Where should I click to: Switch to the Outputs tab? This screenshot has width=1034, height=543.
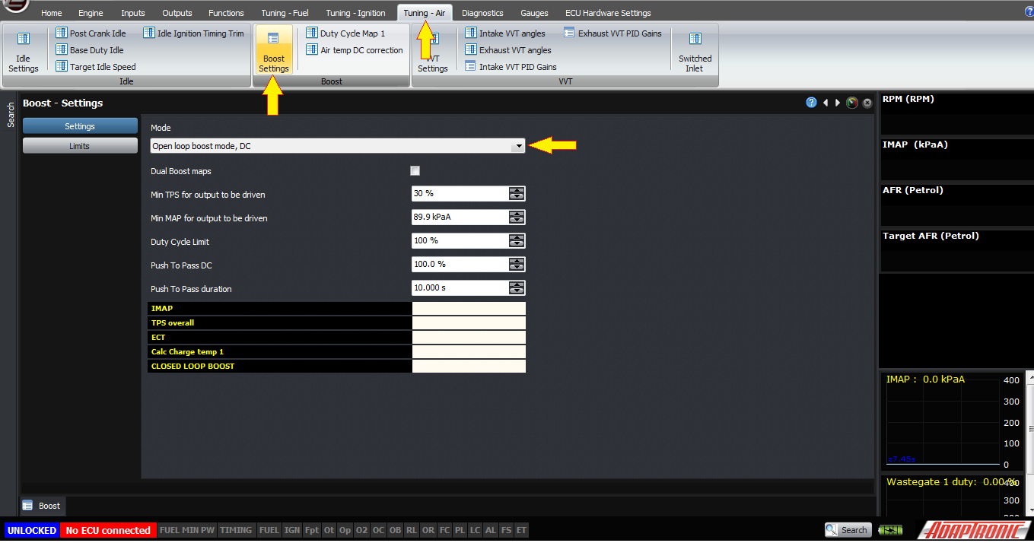[x=177, y=13]
